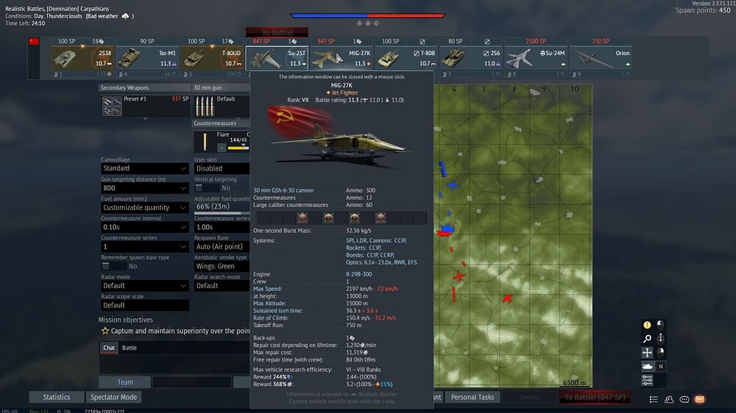Switch to the Chat tab
The image size is (736, 413).
109,348
